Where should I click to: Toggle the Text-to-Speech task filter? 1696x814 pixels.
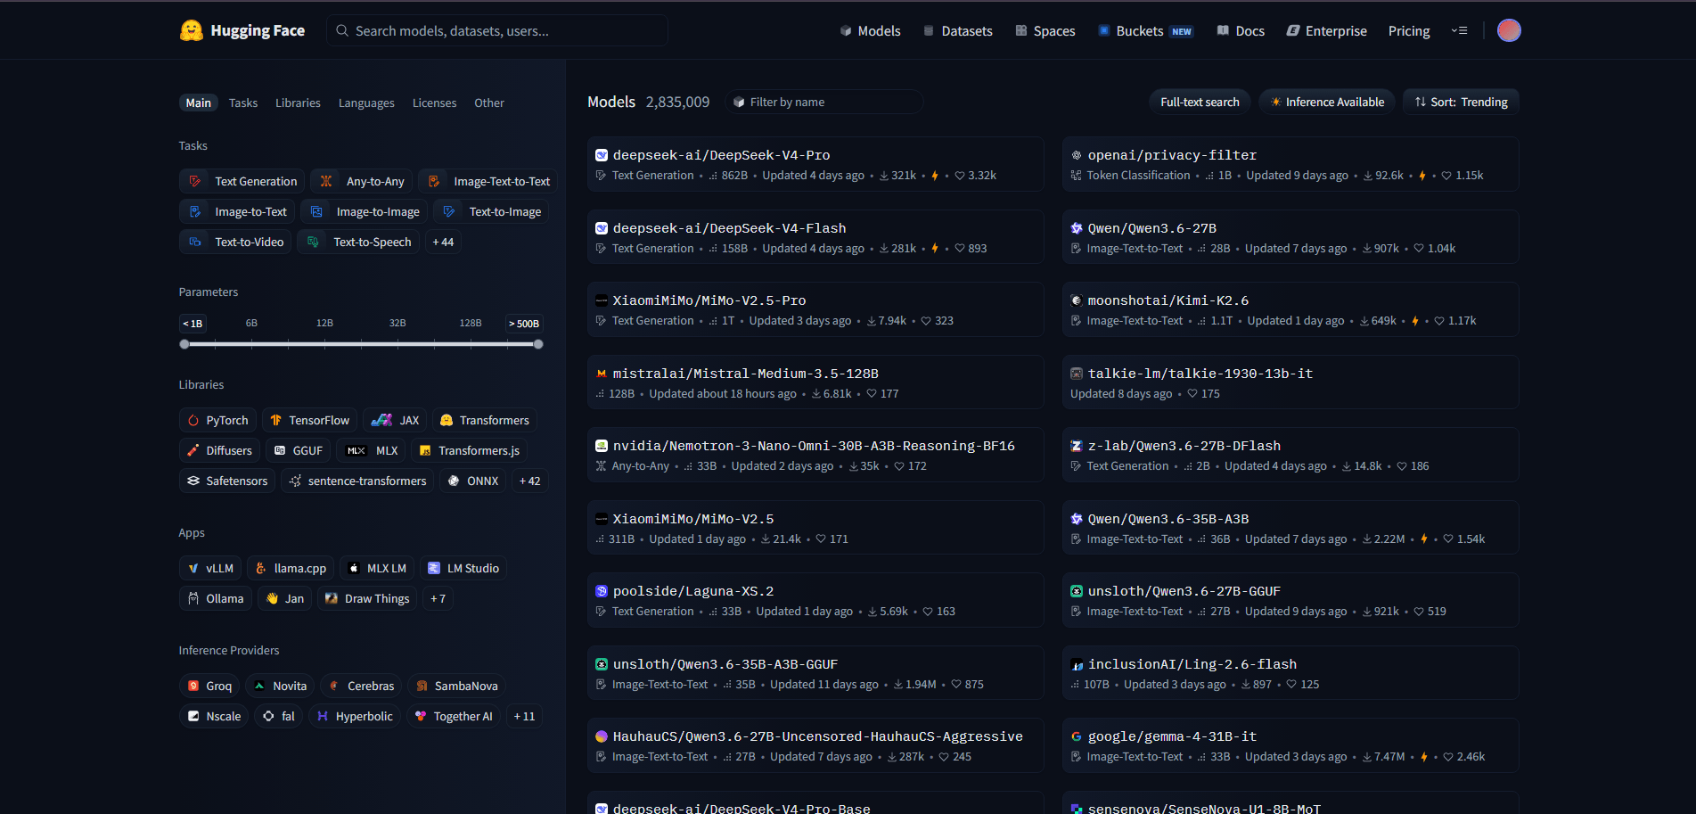pyautogui.click(x=358, y=242)
